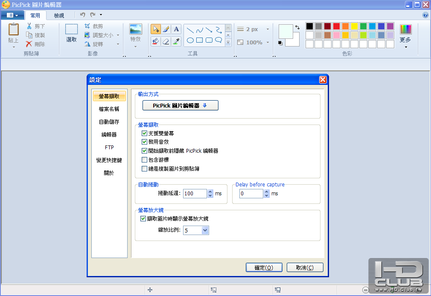Click the Crop tool icon
This screenshot has height=296, width=431.
click(x=87, y=26)
